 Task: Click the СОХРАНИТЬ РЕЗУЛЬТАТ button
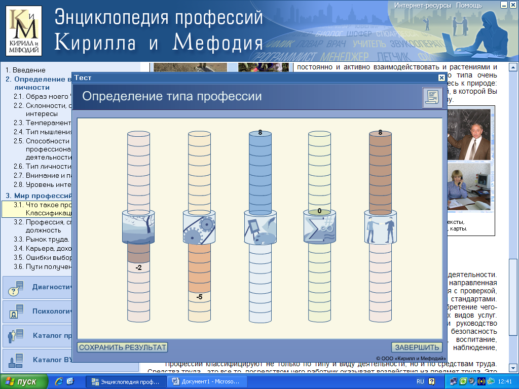point(123,347)
